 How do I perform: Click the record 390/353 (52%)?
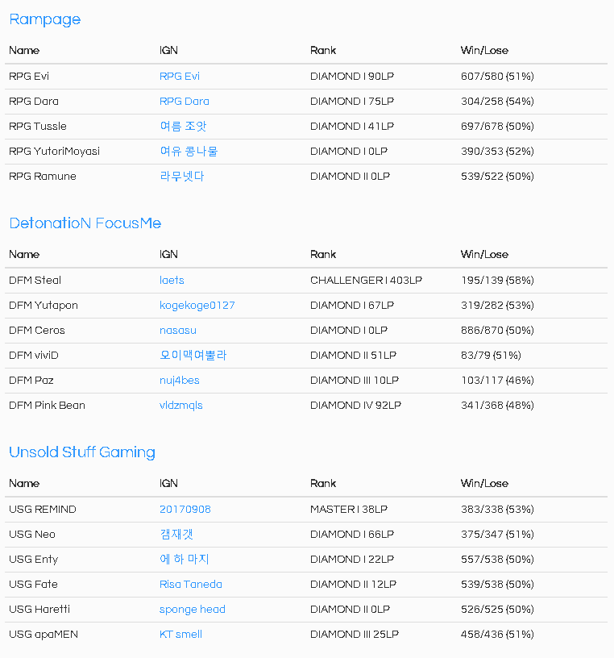tap(497, 152)
